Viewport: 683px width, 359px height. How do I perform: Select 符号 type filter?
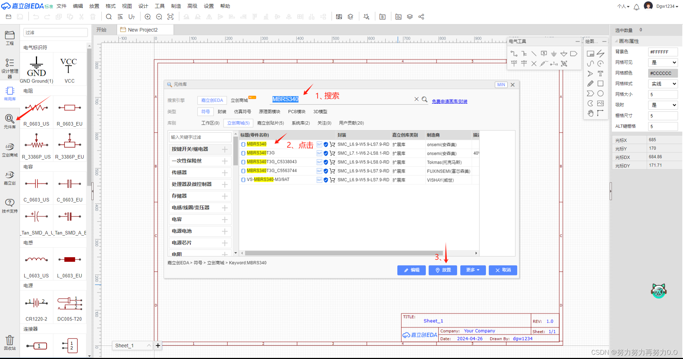tap(206, 112)
